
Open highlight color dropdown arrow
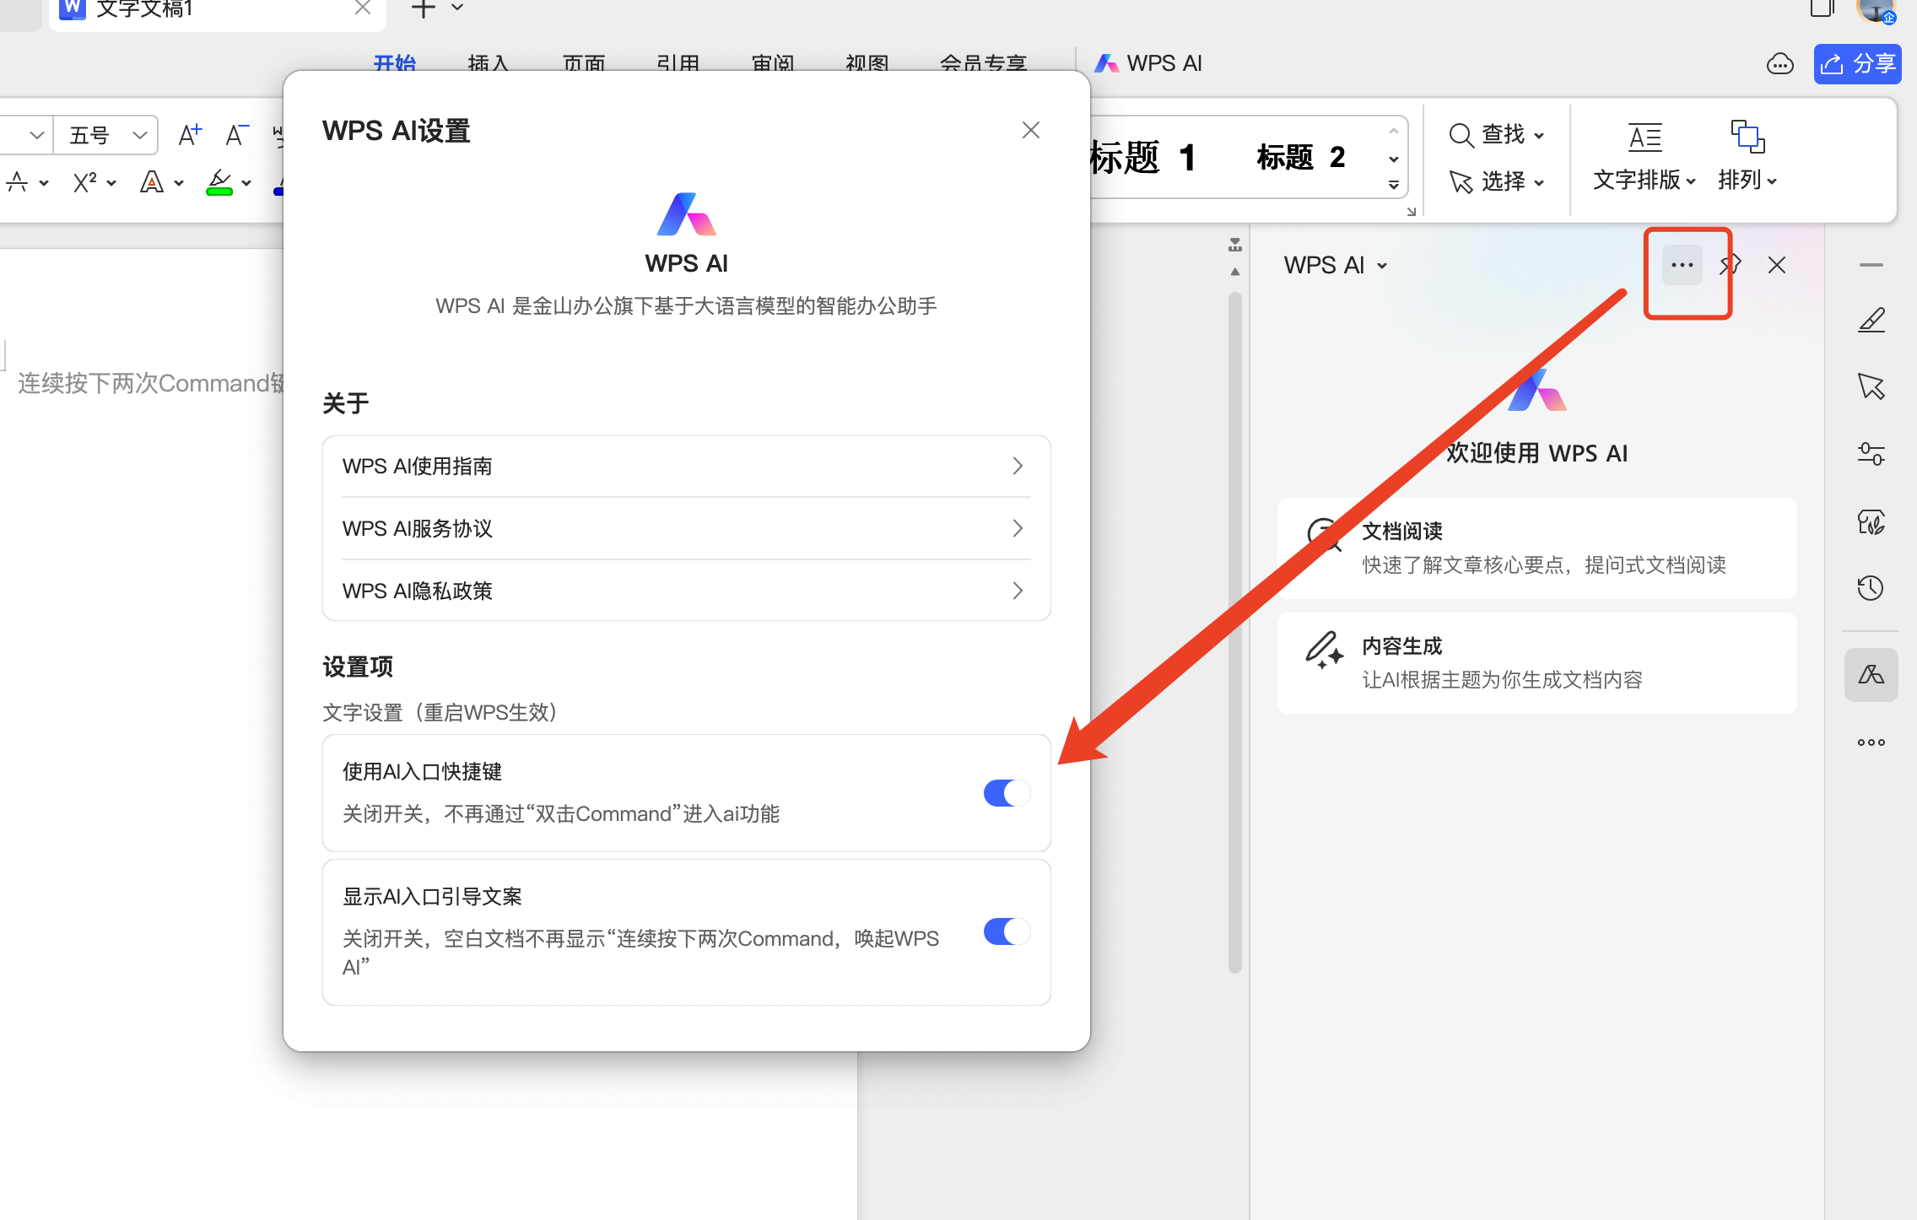click(x=246, y=182)
